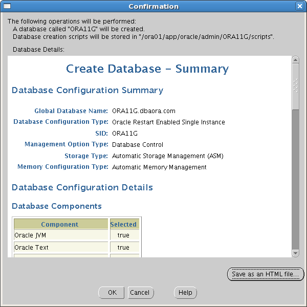The image size is (307, 307).
Task: Click the Global Database Name label
Action: click(71, 111)
